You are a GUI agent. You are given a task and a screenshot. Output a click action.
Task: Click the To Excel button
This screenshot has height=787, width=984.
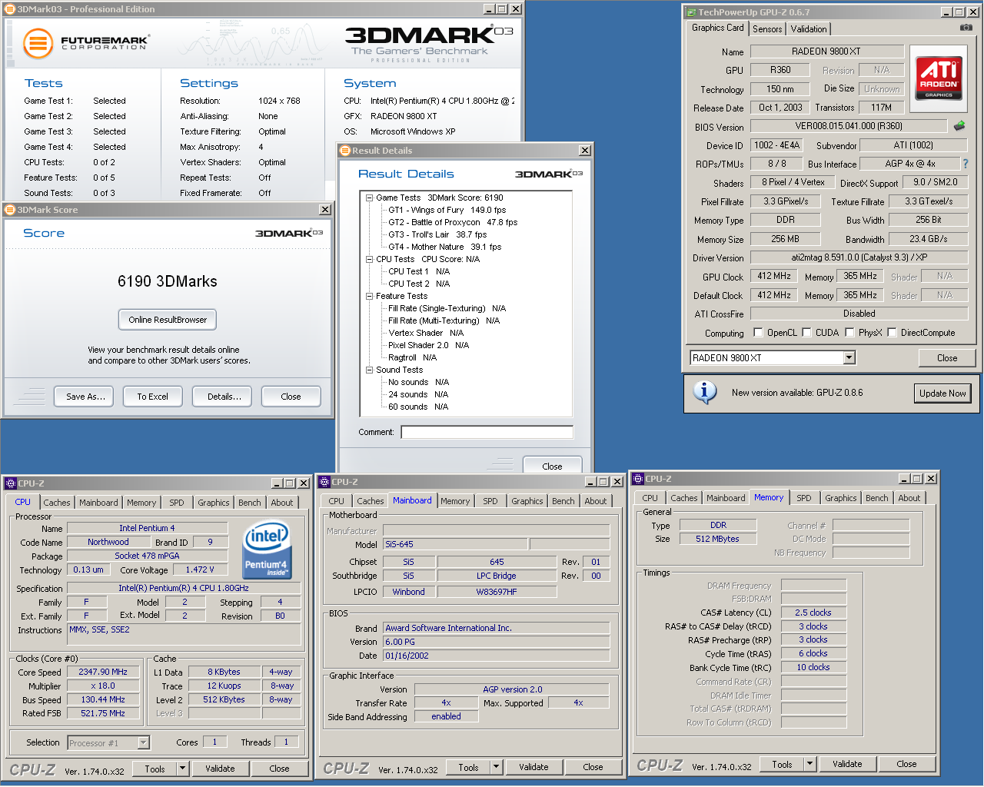coord(152,397)
